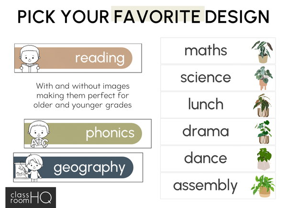Select the plant icon next to lunch
Image resolution: width=287 pixels, height=208 pixels.
262,105
